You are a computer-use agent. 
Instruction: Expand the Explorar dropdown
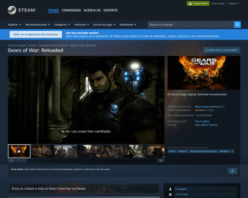15,24
